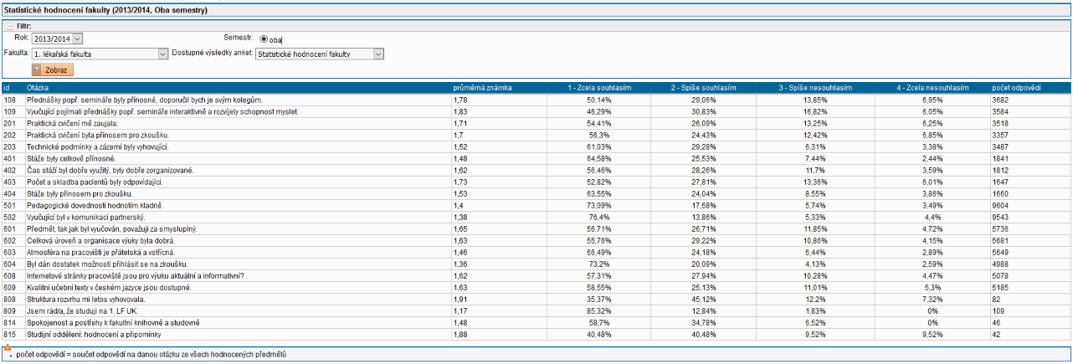Click 'Struktura rozvrhu mi letos vyhovovala.' row

[x=86, y=299]
